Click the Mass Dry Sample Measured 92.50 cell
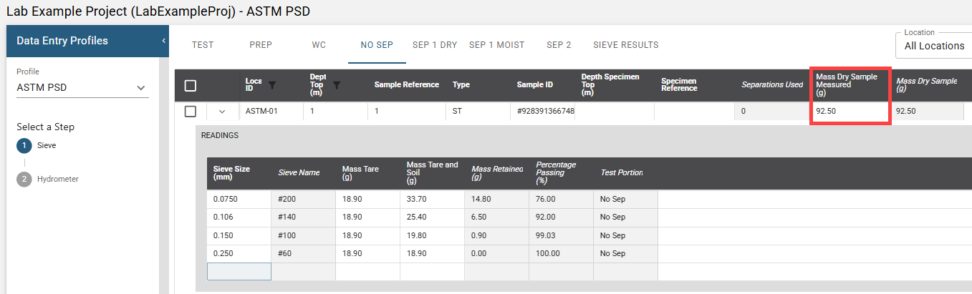This screenshot has height=294, width=972. [x=850, y=112]
